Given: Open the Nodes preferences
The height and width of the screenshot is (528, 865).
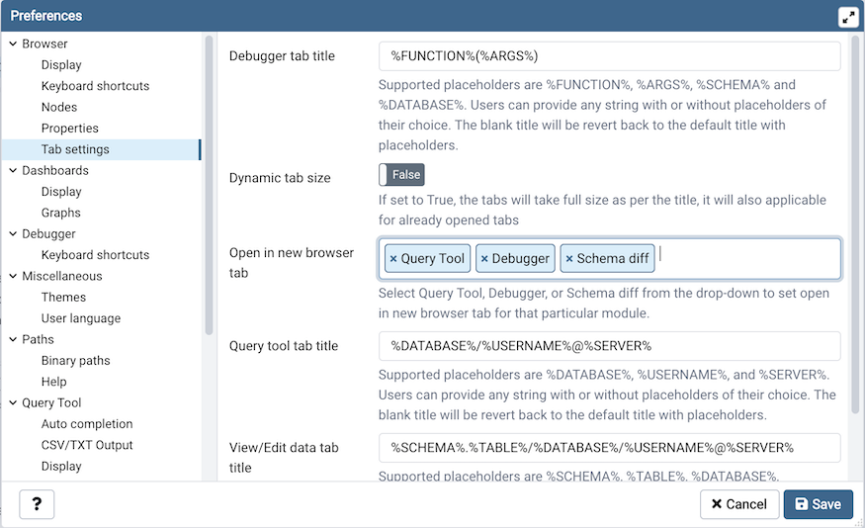Looking at the screenshot, I should pos(59,107).
